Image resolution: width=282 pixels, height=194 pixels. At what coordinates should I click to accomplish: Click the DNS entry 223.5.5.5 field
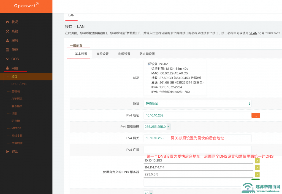(x=198, y=174)
